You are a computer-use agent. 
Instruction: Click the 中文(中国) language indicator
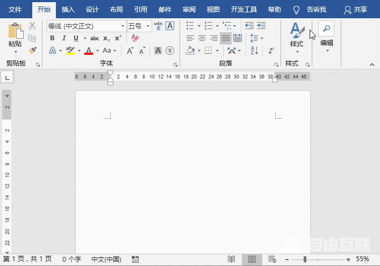(x=106, y=260)
